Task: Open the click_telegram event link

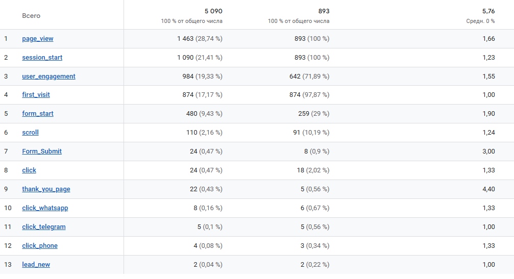Action: pos(44,227)
